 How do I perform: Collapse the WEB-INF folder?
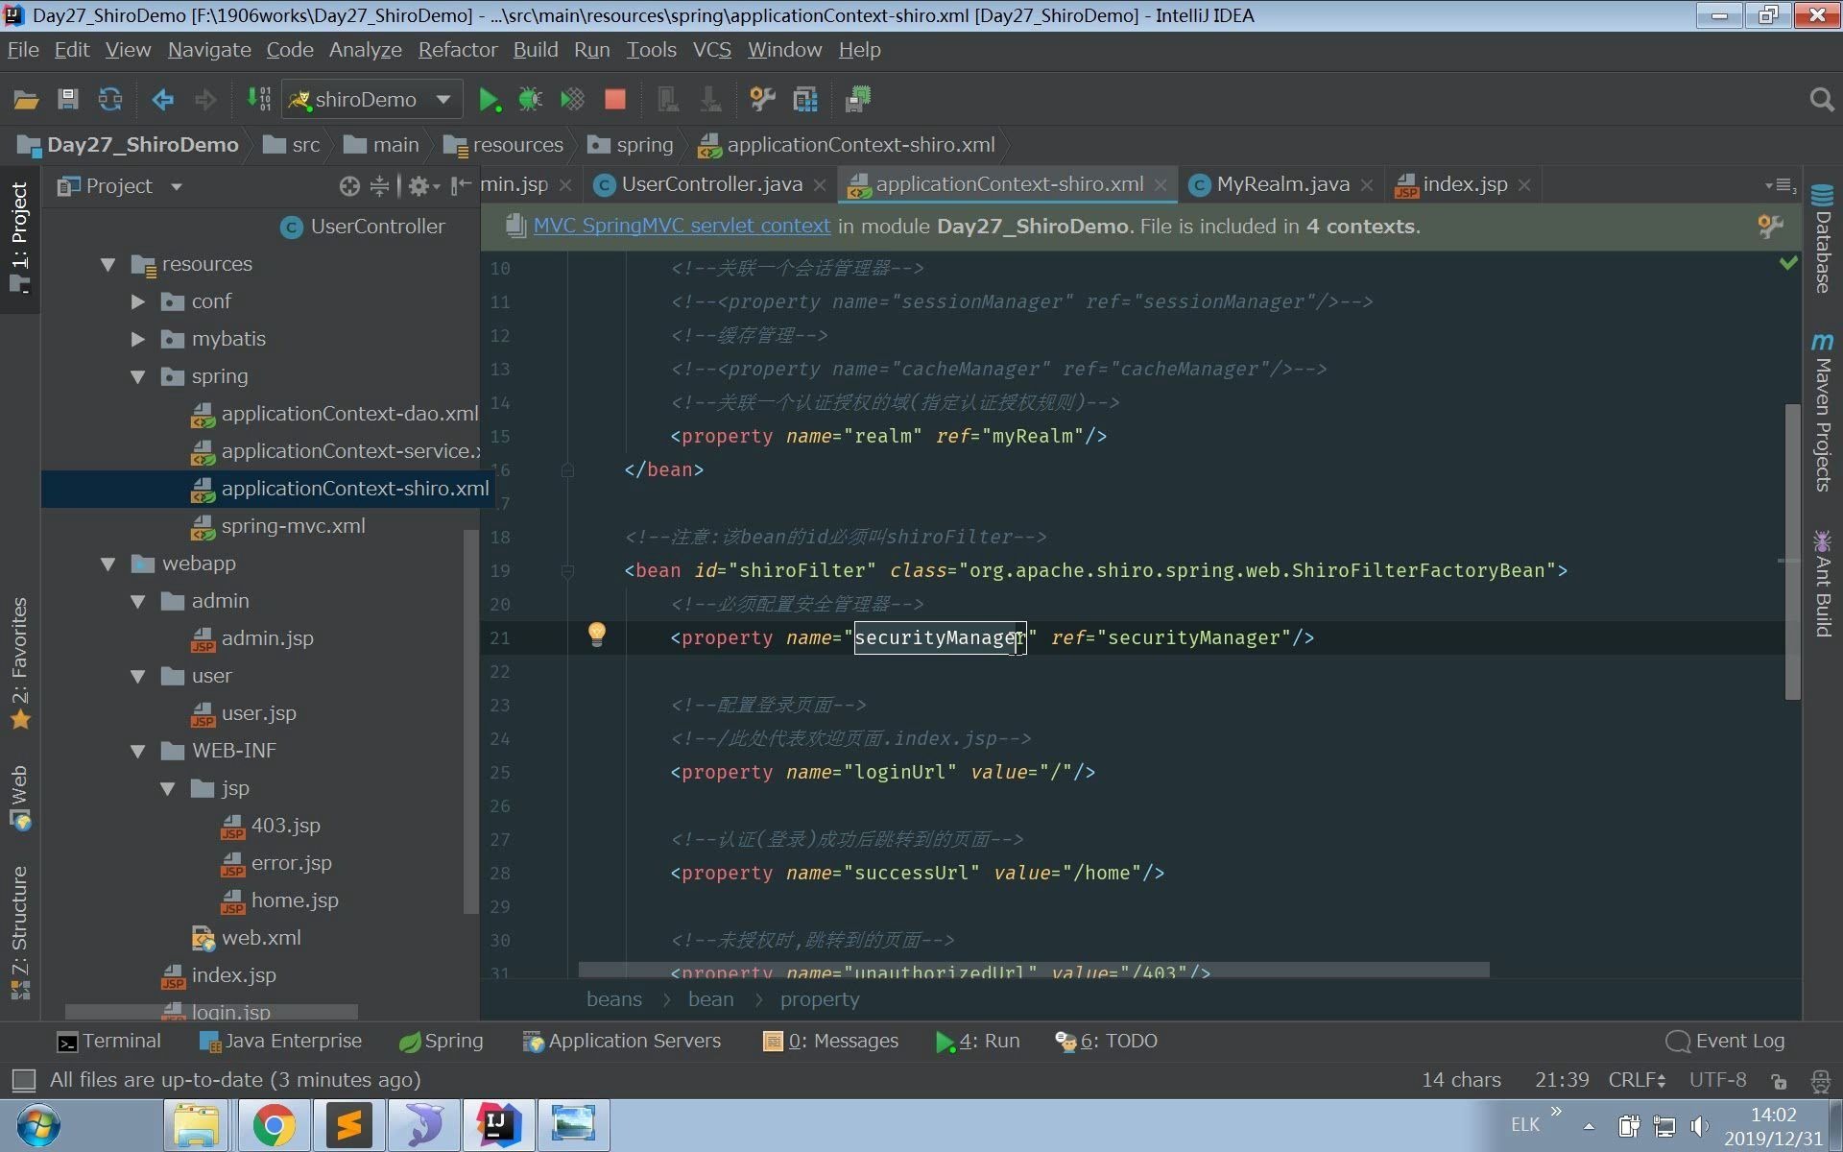pos(138,751)
